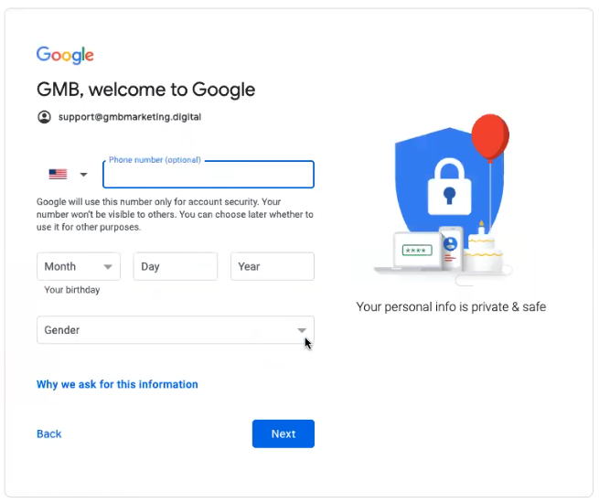599x503 pixels.
Task: Click the laptop password illustration
Action: (x=416, y=250)
